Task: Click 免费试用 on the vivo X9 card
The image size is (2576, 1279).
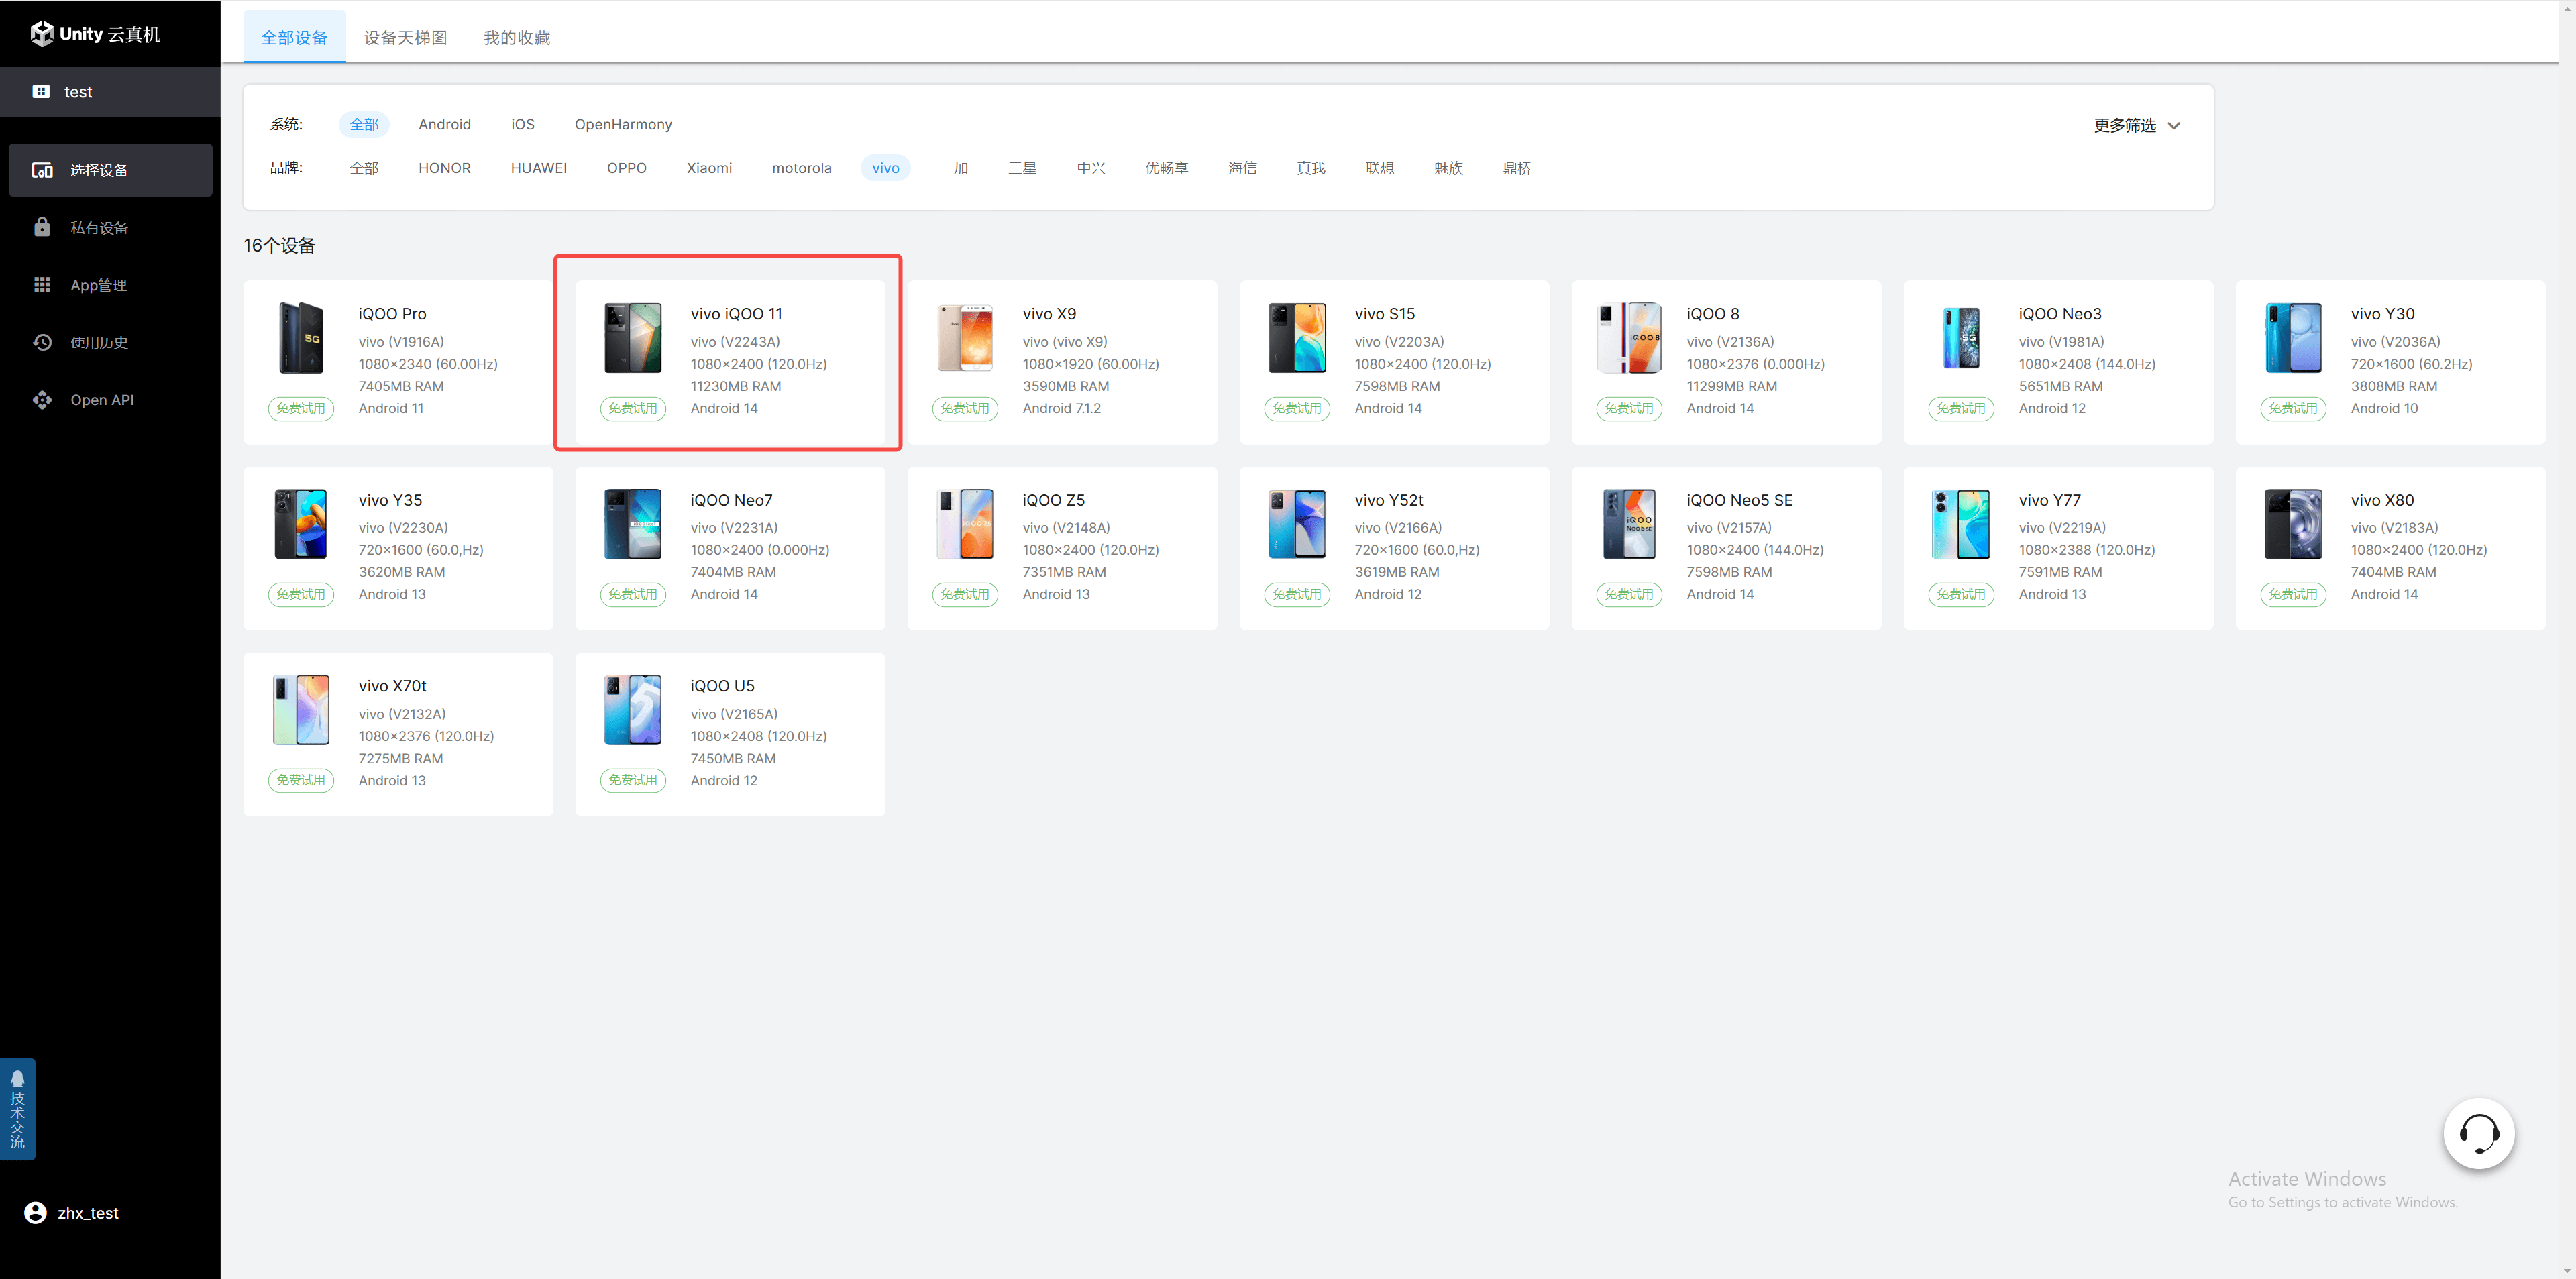Action: tap(964, 408)
